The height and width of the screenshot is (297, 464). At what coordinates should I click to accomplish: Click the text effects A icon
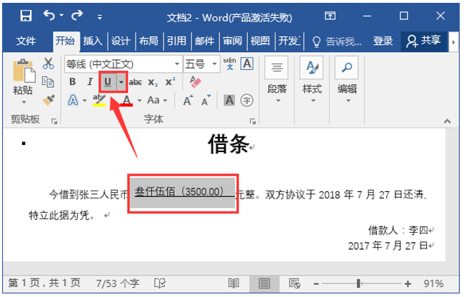tap(73, 100)
